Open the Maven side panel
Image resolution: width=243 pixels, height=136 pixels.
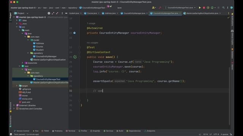[x=232, y=66]
